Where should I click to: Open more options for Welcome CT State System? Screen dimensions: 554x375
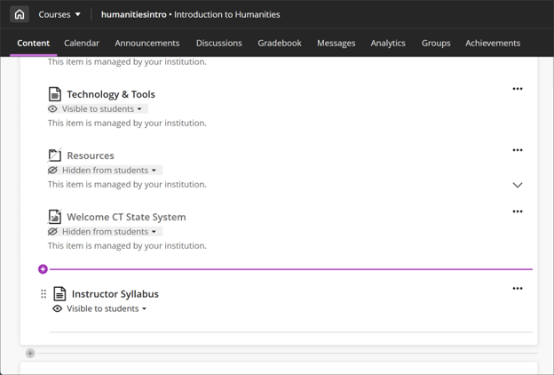[518, 211]
